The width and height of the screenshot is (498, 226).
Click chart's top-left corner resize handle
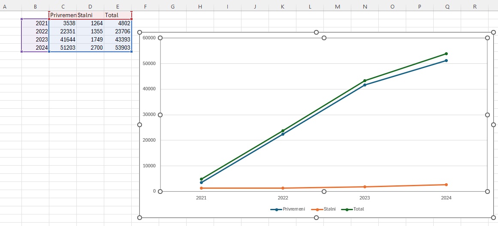139,33
